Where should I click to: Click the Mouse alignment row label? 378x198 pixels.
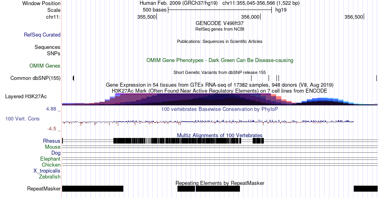[x=53, y=147]
